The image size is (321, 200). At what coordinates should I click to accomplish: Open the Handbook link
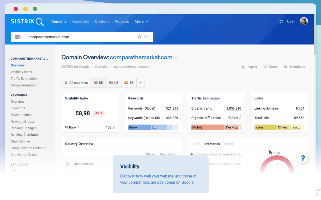tap(294, 67)
